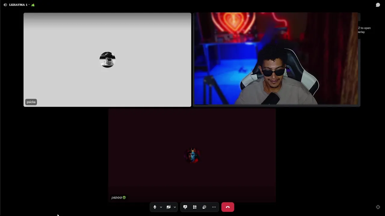Screen dimensions: 385x216
Task: Mute the microphone in the call bar
Action: tap(155, 207)
